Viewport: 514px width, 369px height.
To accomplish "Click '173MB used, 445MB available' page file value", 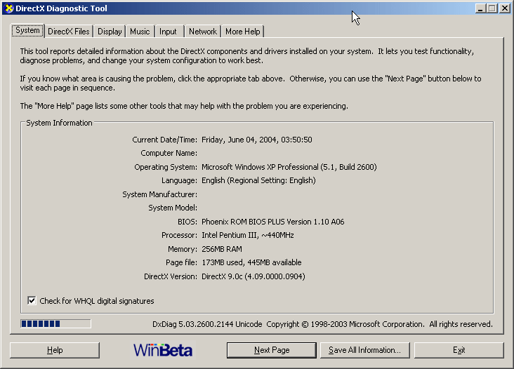I will [251, 262].
